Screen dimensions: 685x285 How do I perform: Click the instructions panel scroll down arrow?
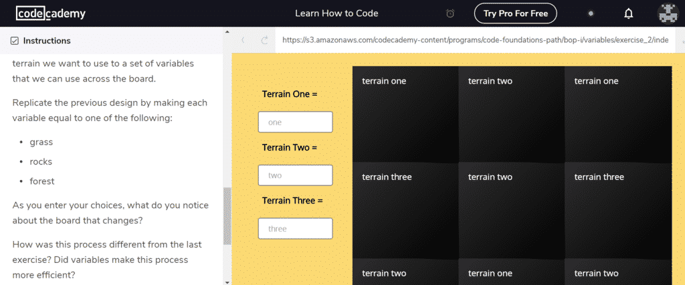pyautogui.click(x=227, y=282)
